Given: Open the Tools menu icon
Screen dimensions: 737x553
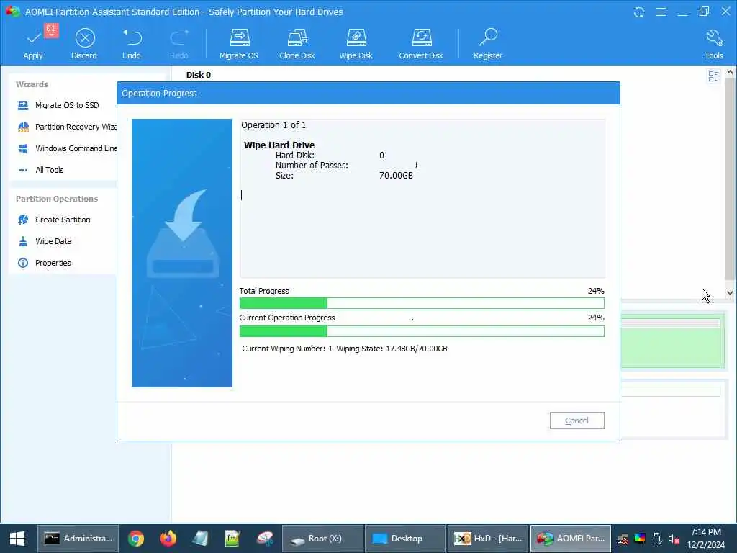Looking at the screenshot, I should point(713,42).
